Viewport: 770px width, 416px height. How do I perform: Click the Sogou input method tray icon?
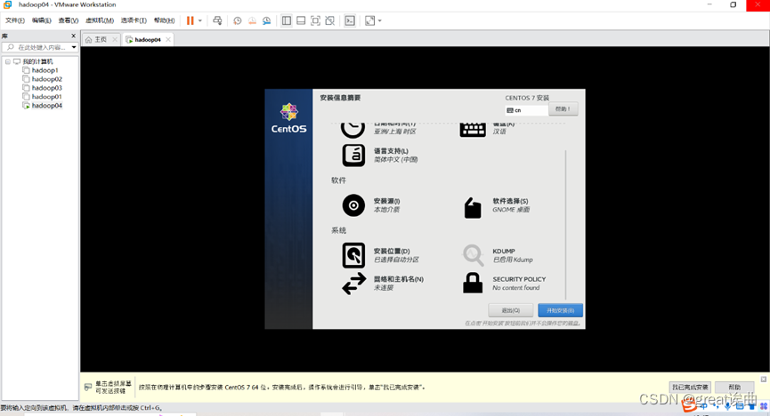click(x=688, y=404)
